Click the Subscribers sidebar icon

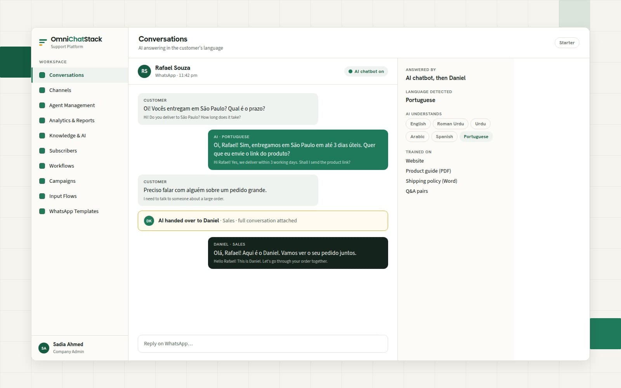click(42, 151)
